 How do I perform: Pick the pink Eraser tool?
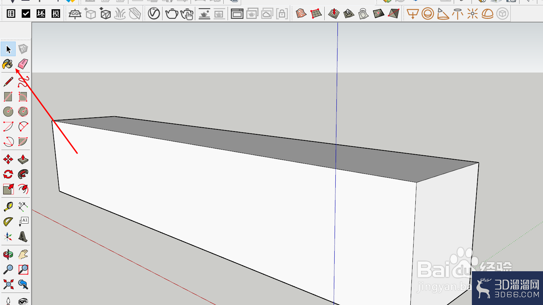point(23,64)
